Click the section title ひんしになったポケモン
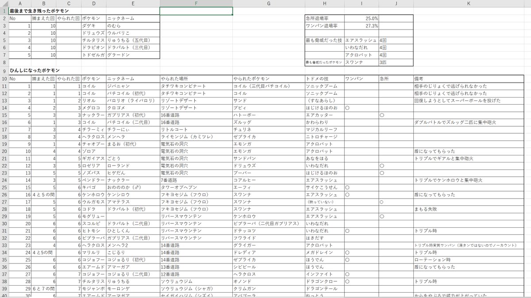The height and width of the screenshot is (298, 531). (35, 71)
